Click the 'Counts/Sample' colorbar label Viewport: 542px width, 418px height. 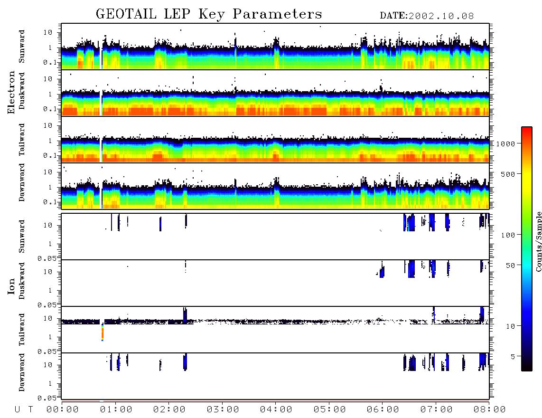pyautogui.click(x=539, y=241)
